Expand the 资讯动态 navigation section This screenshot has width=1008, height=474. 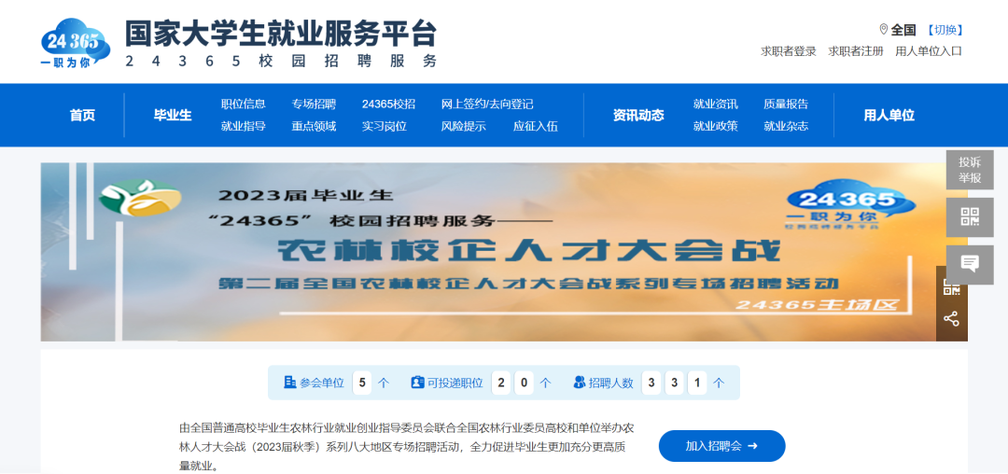638,116
